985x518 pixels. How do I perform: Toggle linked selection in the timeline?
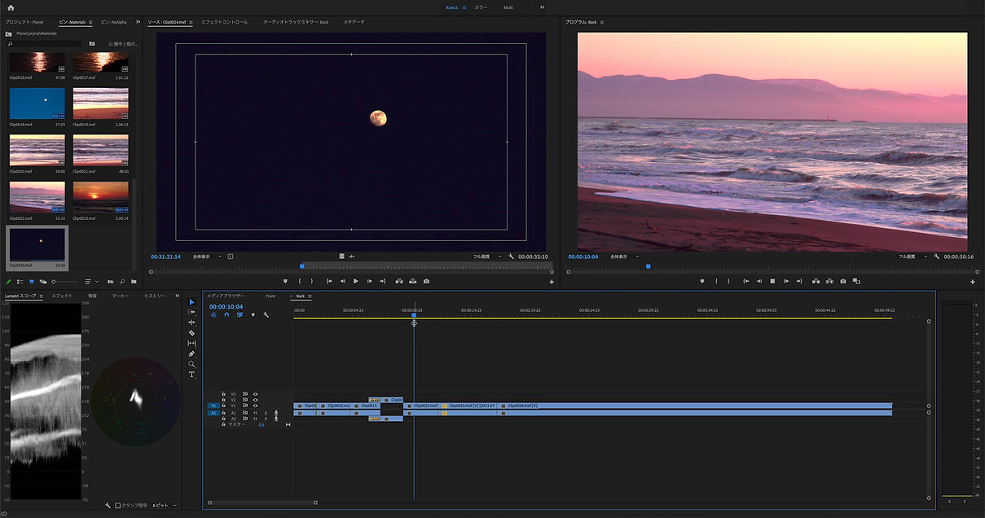click(x=240, y=315)
